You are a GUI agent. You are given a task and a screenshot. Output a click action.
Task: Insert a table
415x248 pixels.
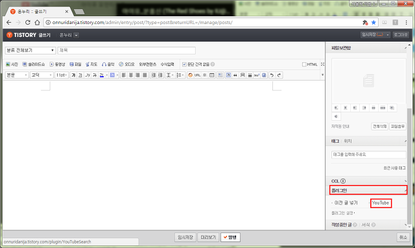tap(212, 75)
